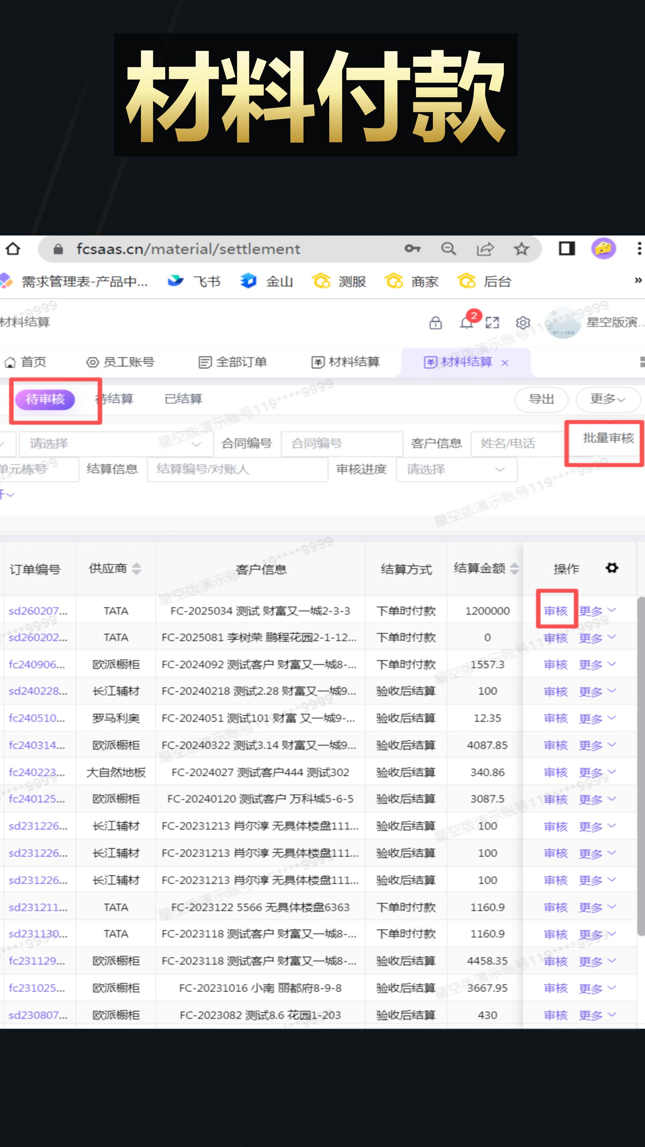
Task: Open table column settings gear next to 操作
Action: click(x=612, y=568)
